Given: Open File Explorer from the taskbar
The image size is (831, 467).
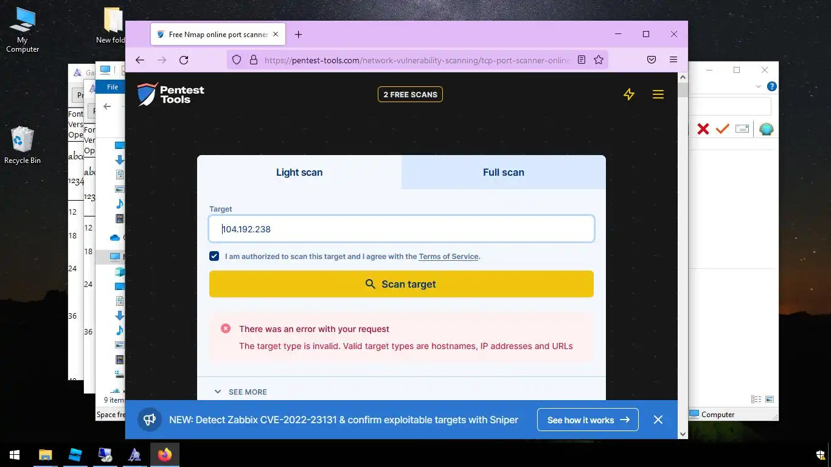Looking at the screenshot, I should (x=45, y=455).
